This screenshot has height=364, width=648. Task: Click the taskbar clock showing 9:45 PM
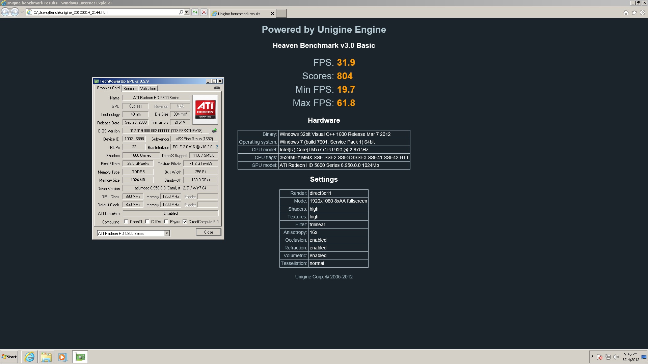pyautogui.click(x=631, y=357)
